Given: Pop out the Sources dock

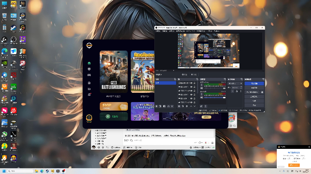Looking at the screenshot, I should 197,79.
